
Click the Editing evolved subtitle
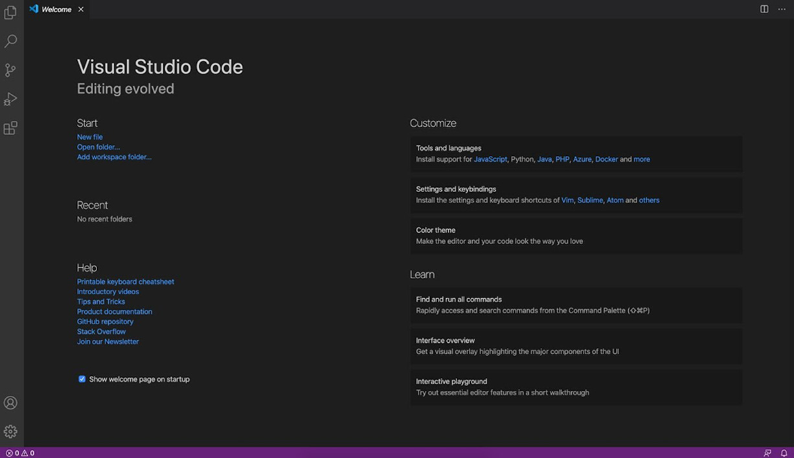pyautogui.click(x=126, y=89)
